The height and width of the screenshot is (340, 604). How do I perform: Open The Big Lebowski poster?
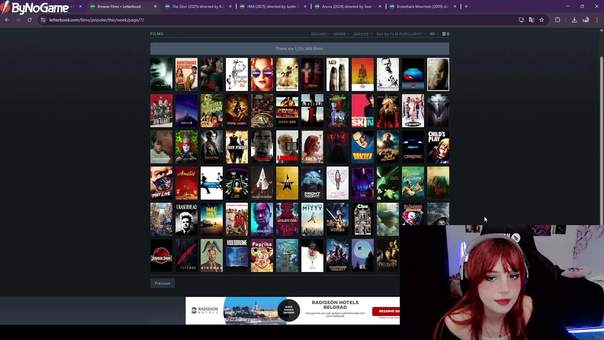point(287,74)
